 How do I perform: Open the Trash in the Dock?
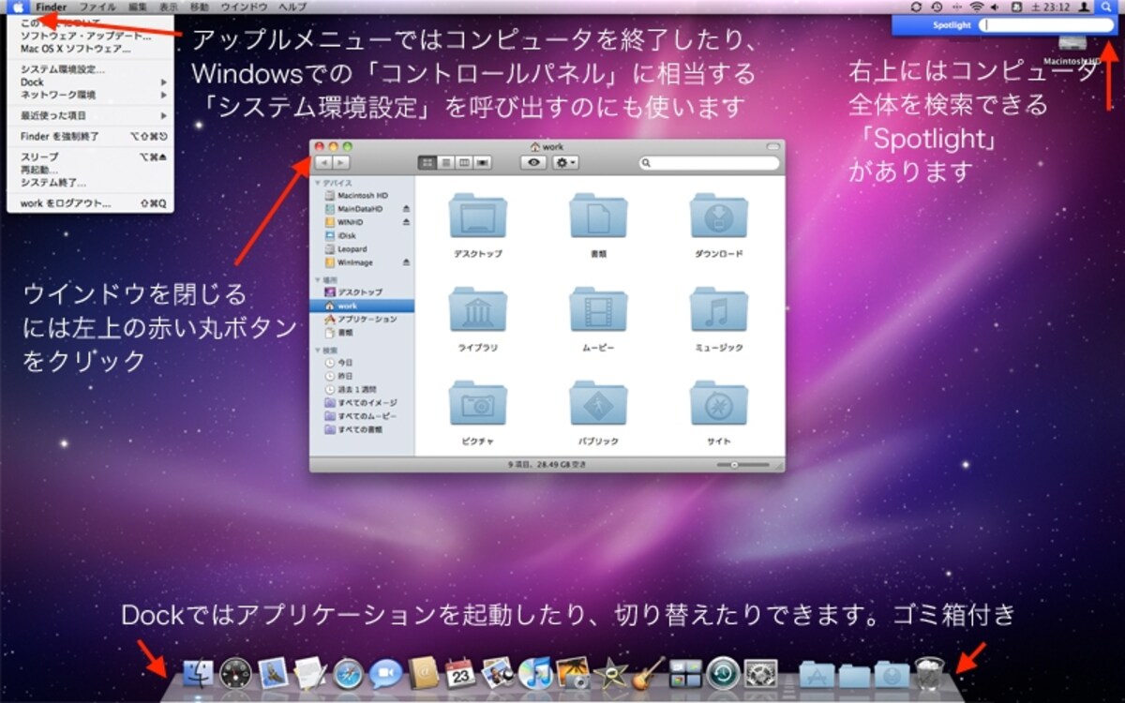(x=930, y=674)
